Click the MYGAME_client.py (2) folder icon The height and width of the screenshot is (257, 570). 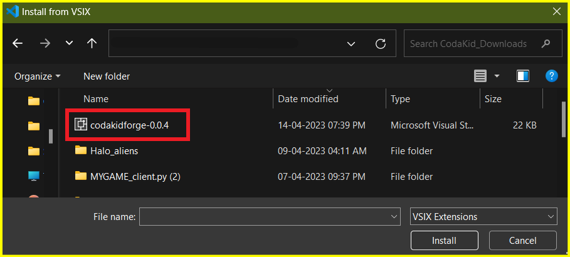tap(81, 176)
